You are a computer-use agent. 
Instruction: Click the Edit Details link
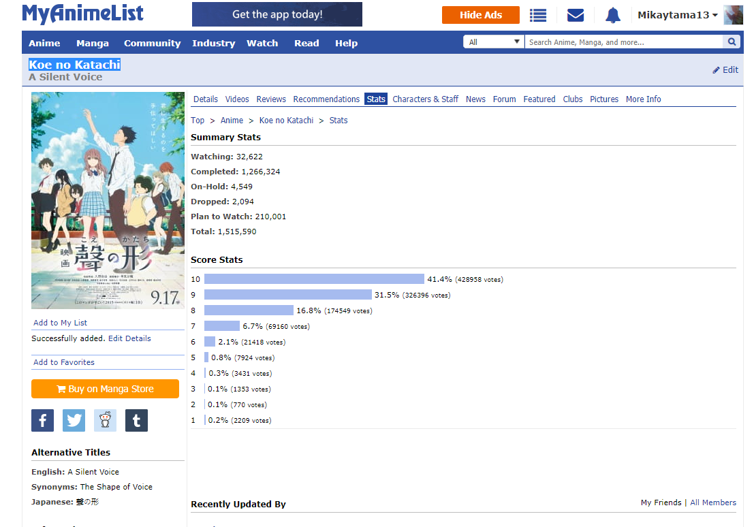(129, 338)
